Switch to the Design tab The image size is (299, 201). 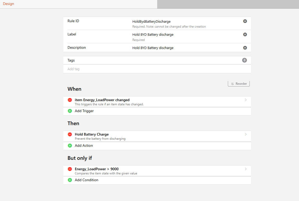(8, 4)
